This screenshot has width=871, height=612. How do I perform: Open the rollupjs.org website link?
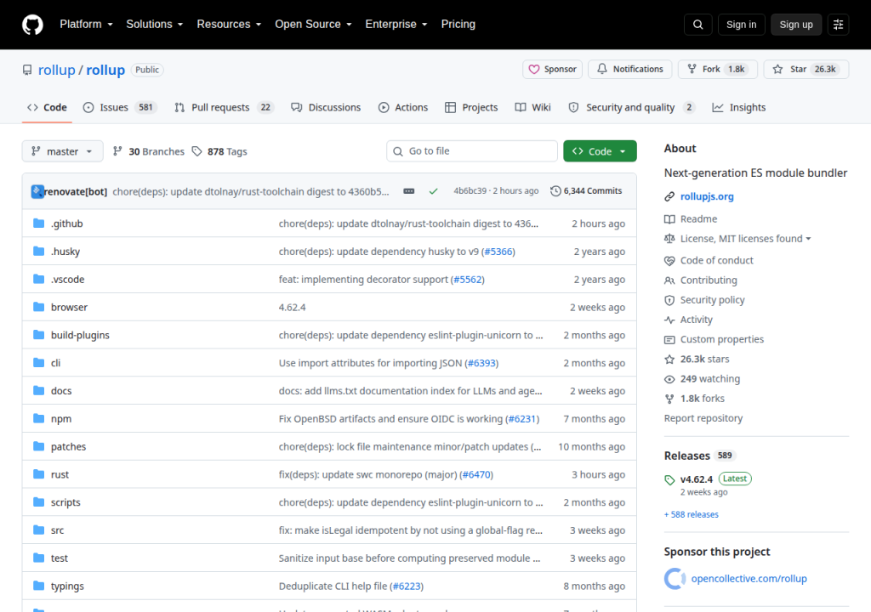click(707, 196)
